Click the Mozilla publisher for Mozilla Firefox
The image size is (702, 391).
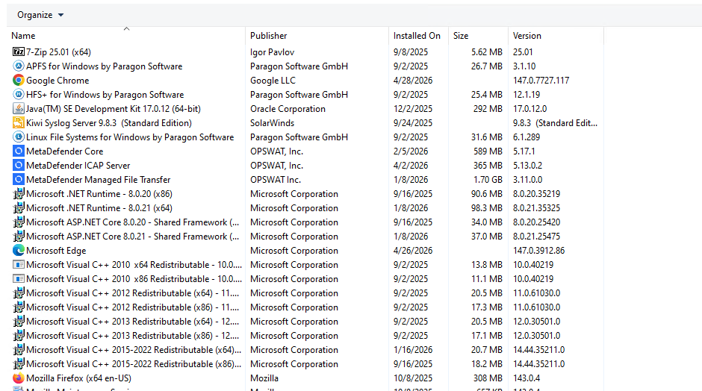[264, 378]
